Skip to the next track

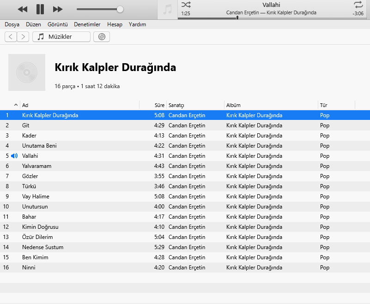(58, 9)
